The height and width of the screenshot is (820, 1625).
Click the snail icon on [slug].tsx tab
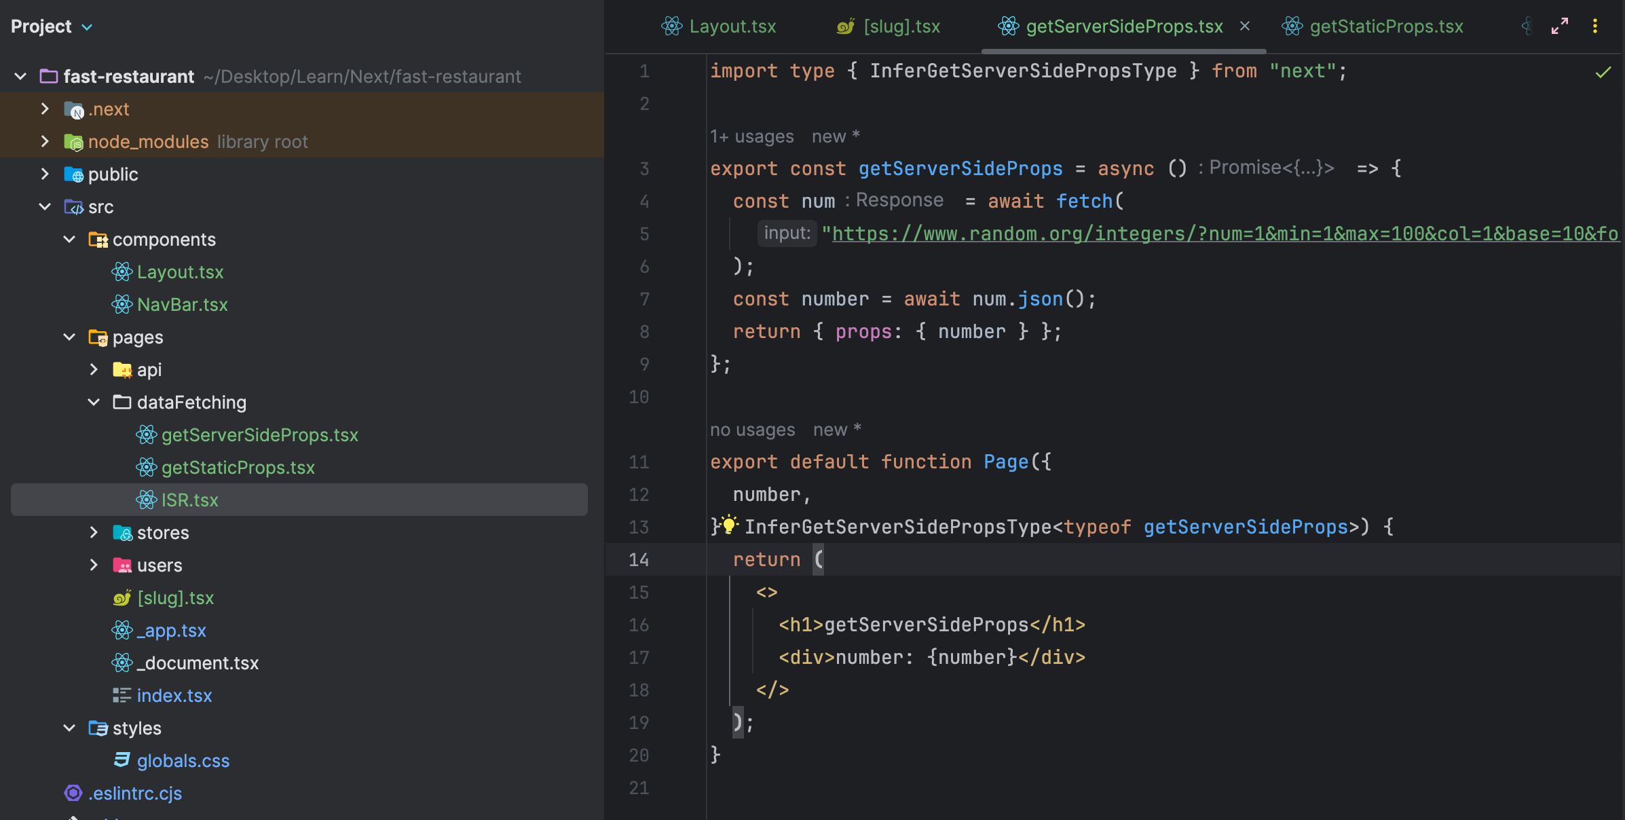pos(846,26)
